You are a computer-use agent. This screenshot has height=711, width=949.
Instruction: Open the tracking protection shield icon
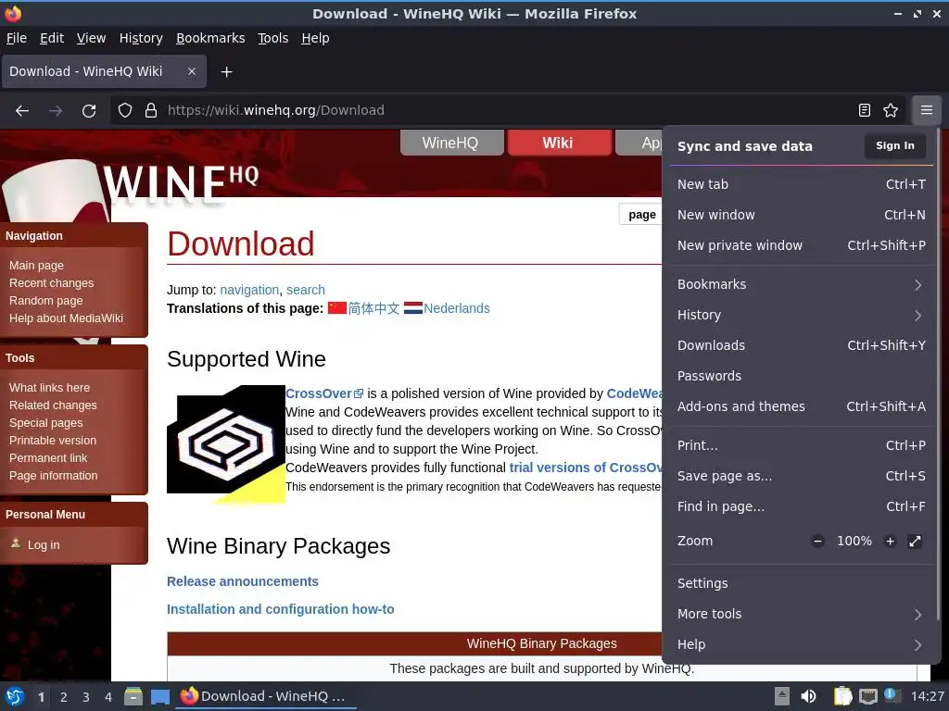point(125,110)
